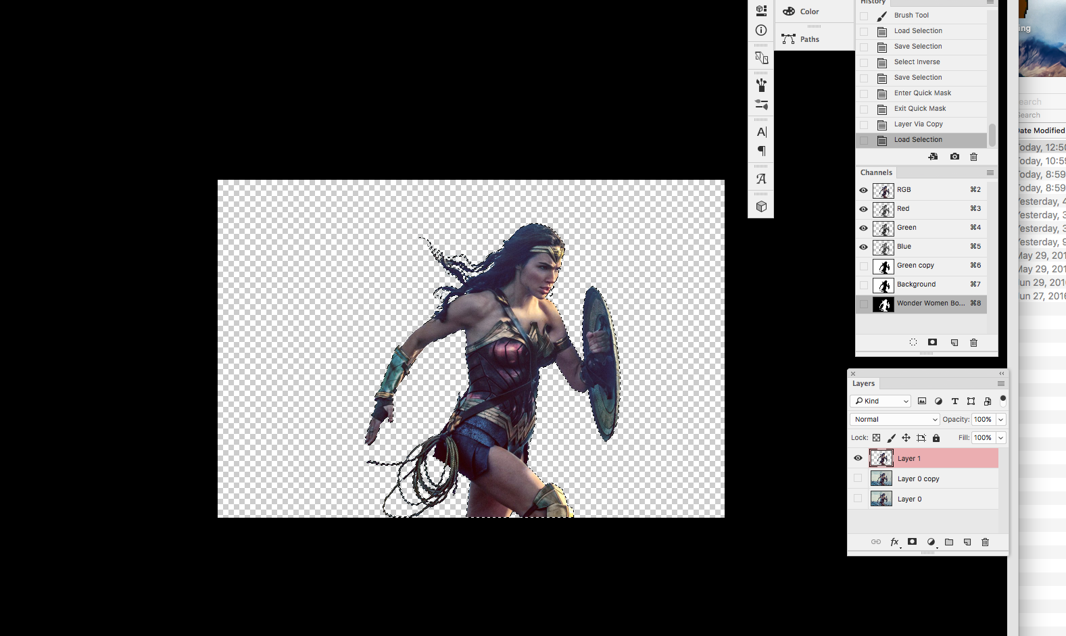Save selection as channel icon
Screen dimensions: 1066x636
tap(932, 343)
